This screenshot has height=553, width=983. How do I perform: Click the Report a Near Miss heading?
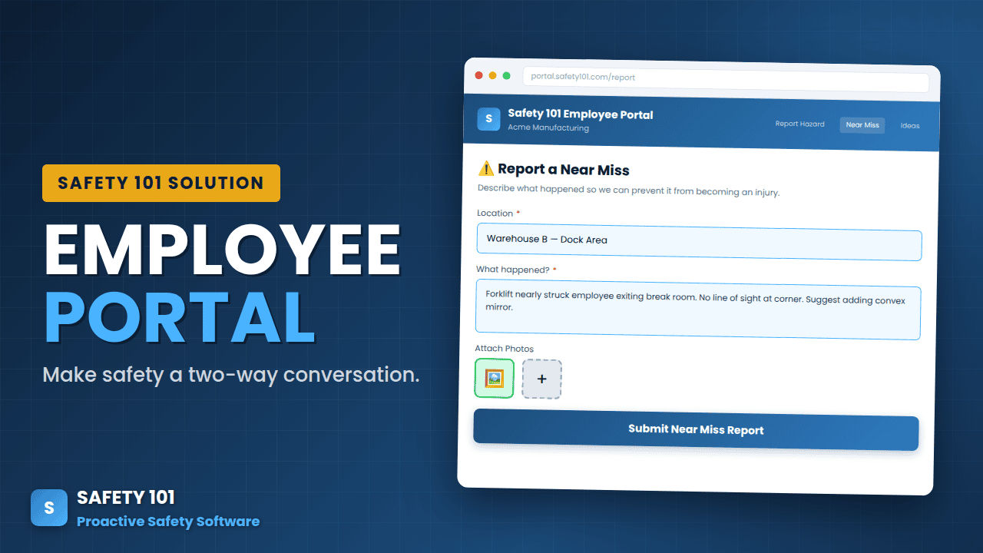[x=564, y=170]
